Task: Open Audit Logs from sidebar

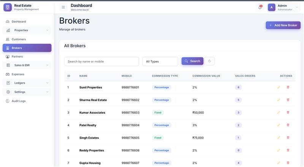Action: [x=19, y=101]
